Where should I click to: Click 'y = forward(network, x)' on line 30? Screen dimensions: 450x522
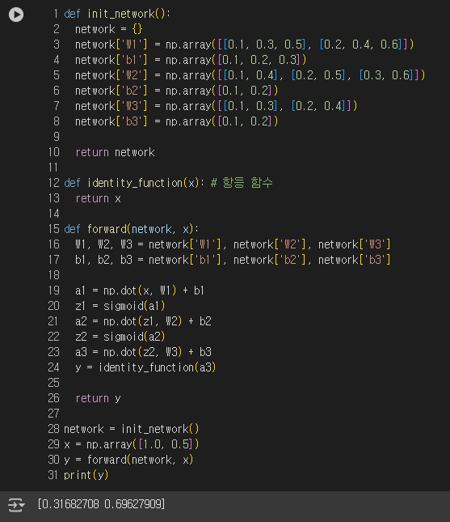coord(128,460)
